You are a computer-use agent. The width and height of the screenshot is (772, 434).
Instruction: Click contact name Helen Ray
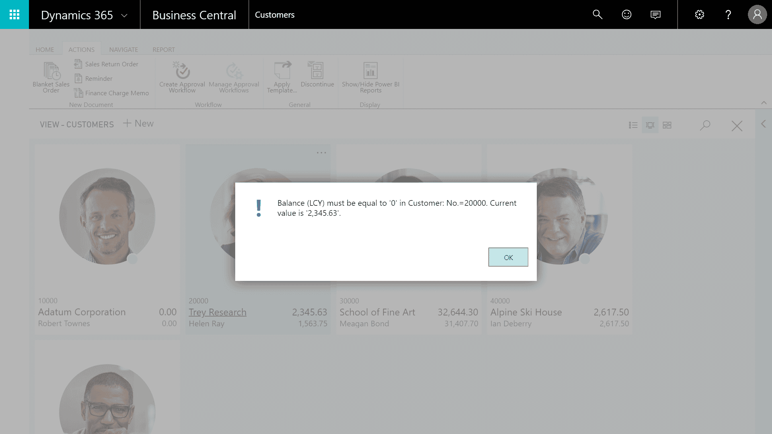click(207, 323)
